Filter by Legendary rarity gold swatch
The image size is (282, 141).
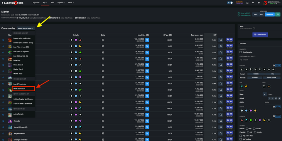point(255,111)
